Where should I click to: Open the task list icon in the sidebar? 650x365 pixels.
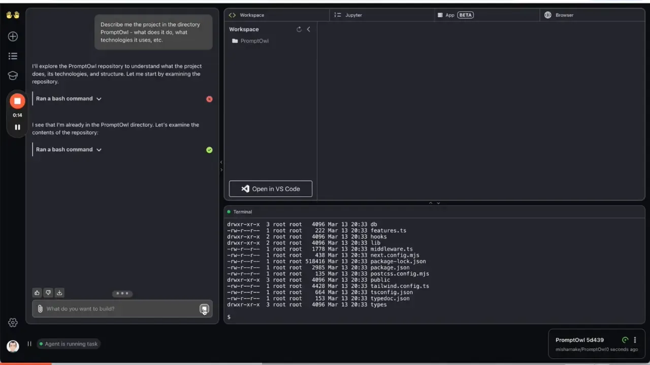coord(13,56)
